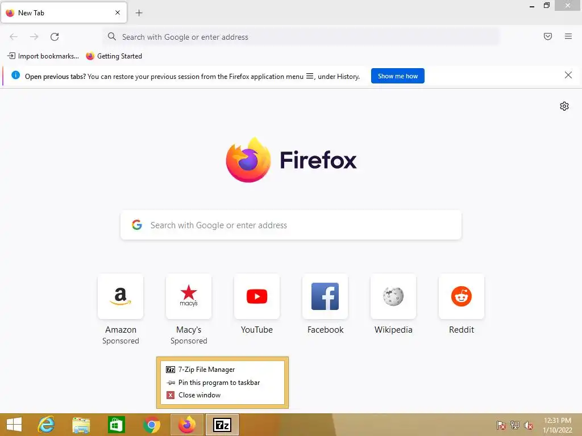Image resolution: width=582 pixels, height=436 pixels.
Task: Click the magnifier icon in address bar
Action: tap(112, 36)
